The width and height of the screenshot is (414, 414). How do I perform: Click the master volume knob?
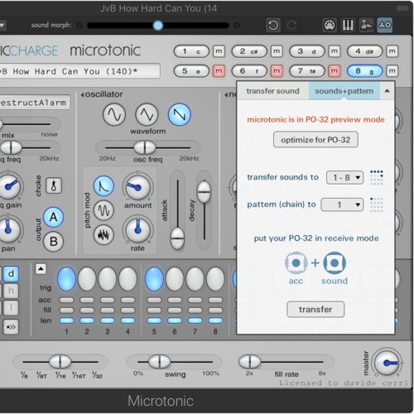(x=387, y=363)
